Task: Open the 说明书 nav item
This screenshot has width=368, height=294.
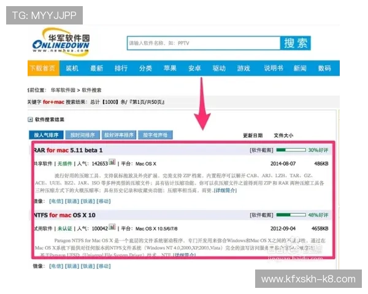Action: click(x=274, y=68)
